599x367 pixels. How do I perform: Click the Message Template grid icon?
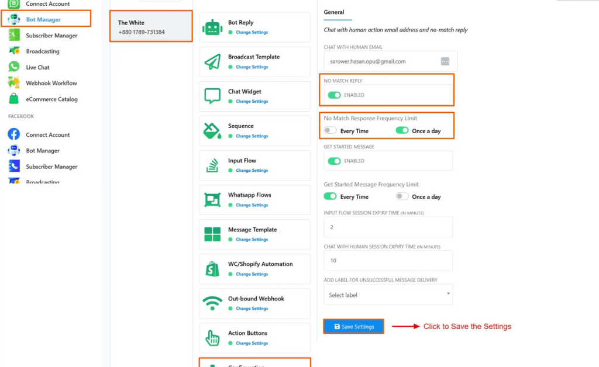(x=212, y=234)
